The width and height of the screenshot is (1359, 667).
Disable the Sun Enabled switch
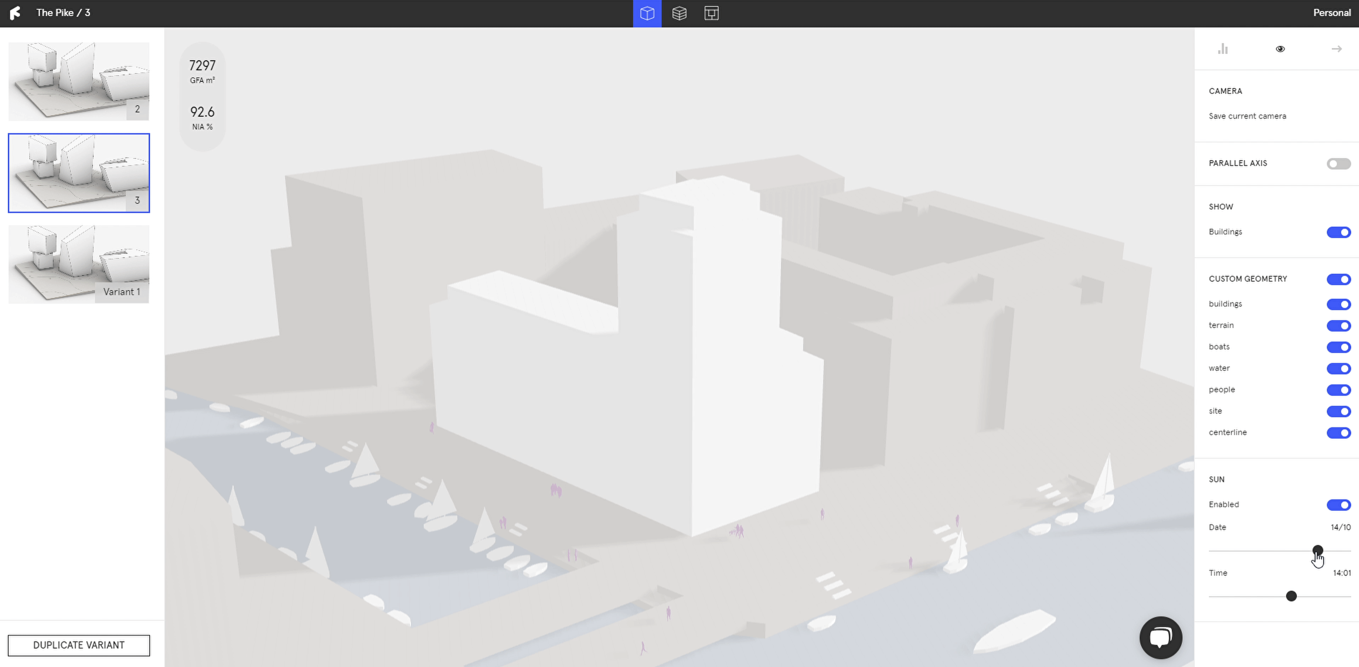(1338, 505)
